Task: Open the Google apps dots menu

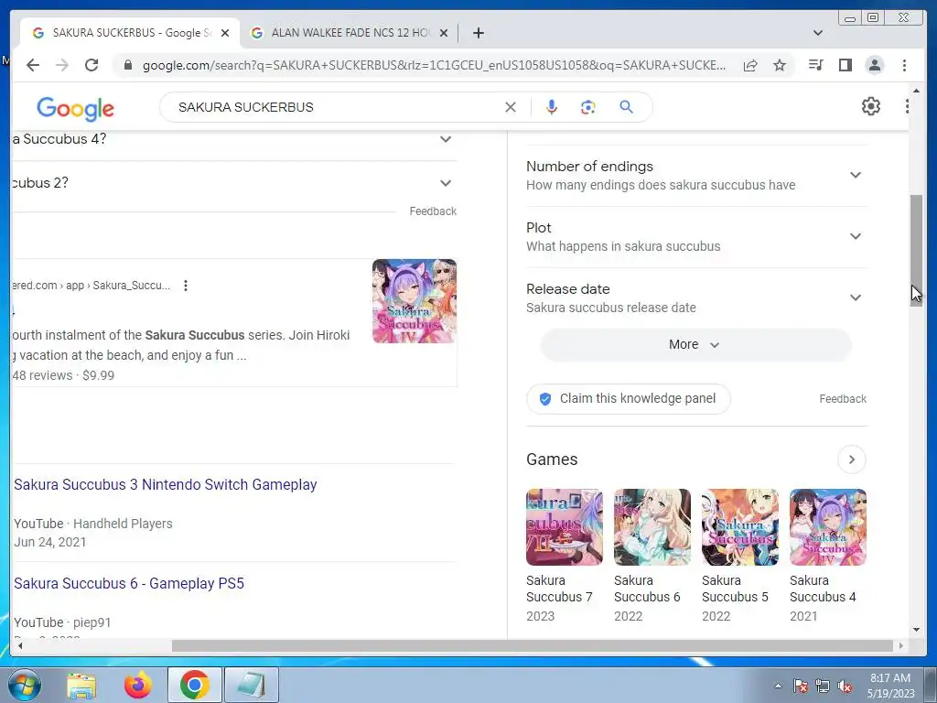Action: pos(907,106)
